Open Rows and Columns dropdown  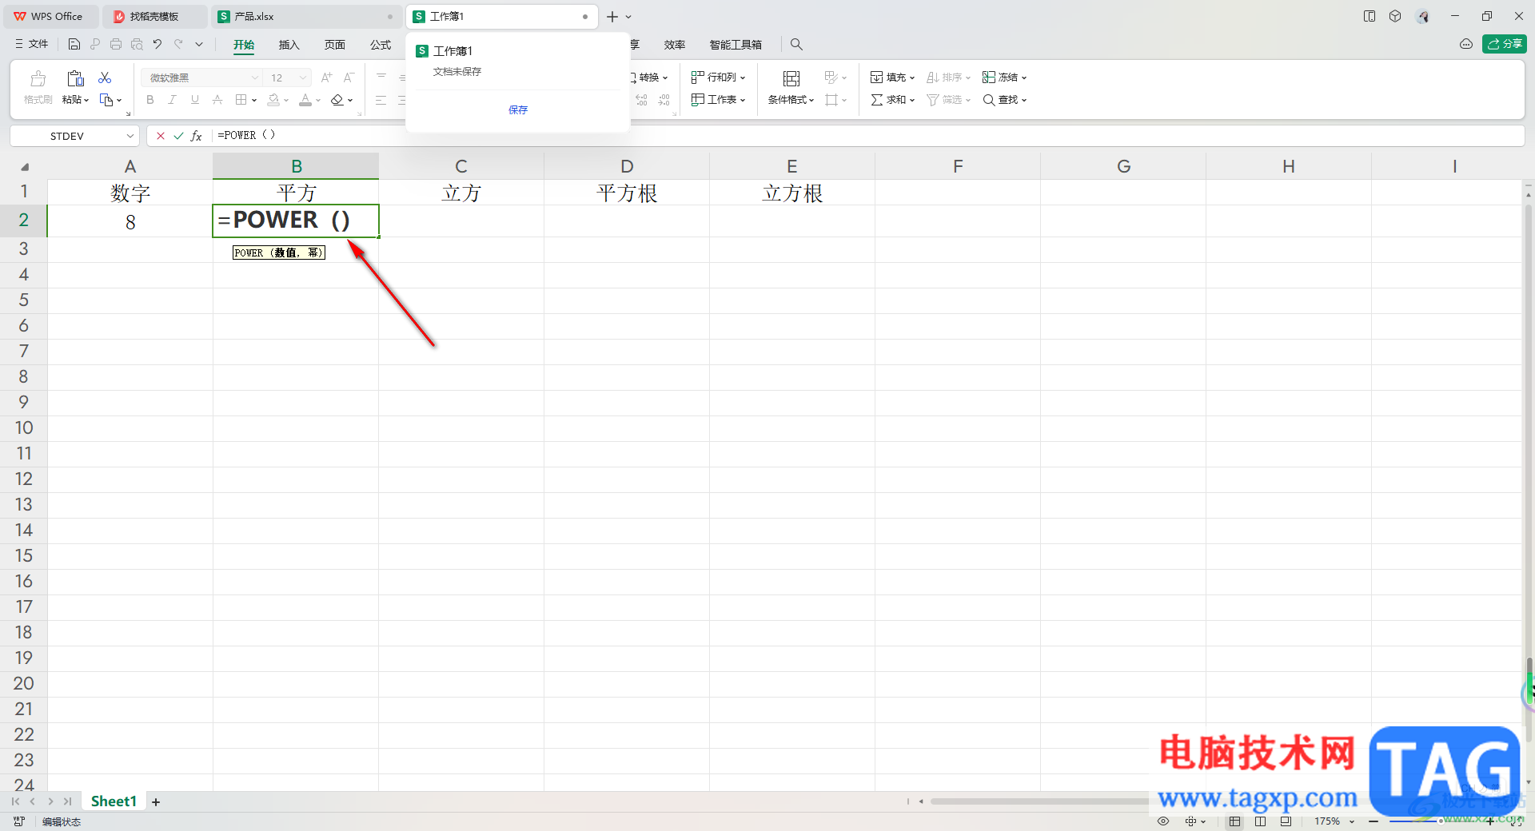pyautogui.click(x=718, y=78)
